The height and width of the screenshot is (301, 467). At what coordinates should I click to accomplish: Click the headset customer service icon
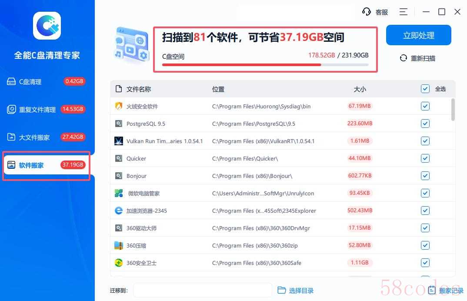pos(367,12)
